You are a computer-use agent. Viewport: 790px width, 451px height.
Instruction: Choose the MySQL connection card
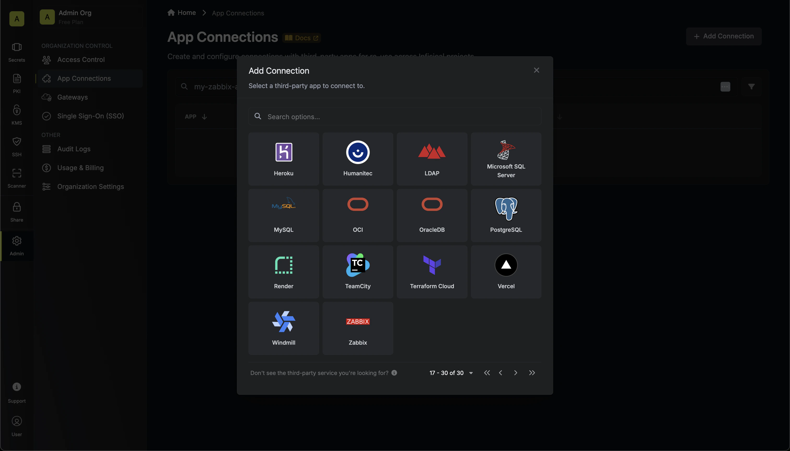pos(283,215)
